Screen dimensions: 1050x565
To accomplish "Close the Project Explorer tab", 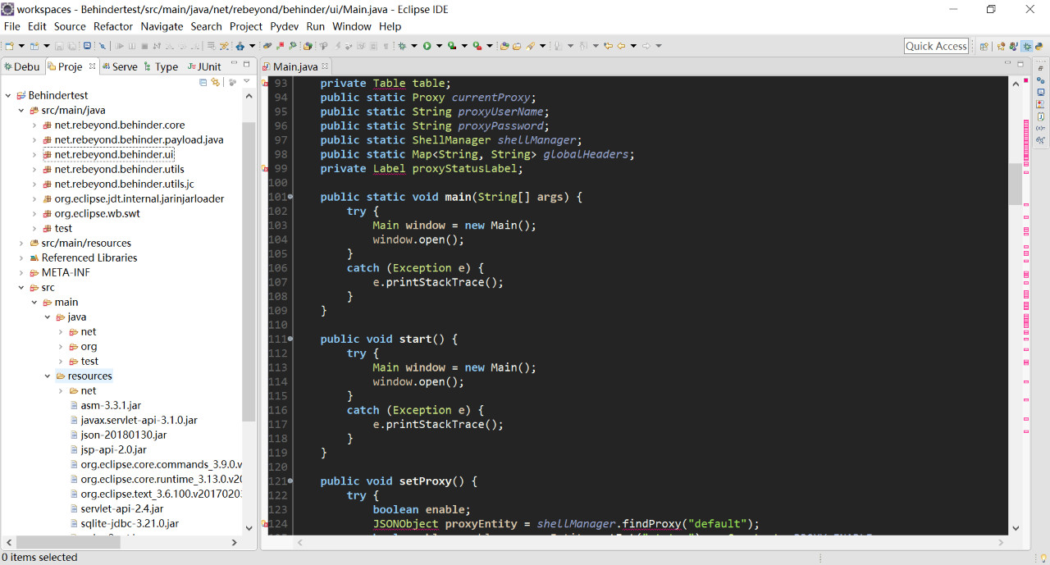I will [x=92, y=66].
